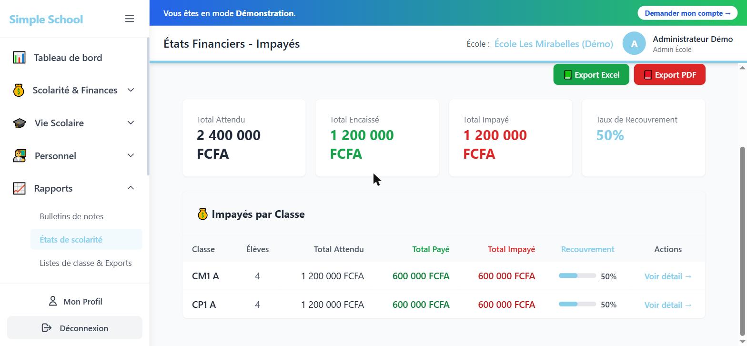Click the Total Encaissé card amount
Screen dimensions: 747x346
362,144
